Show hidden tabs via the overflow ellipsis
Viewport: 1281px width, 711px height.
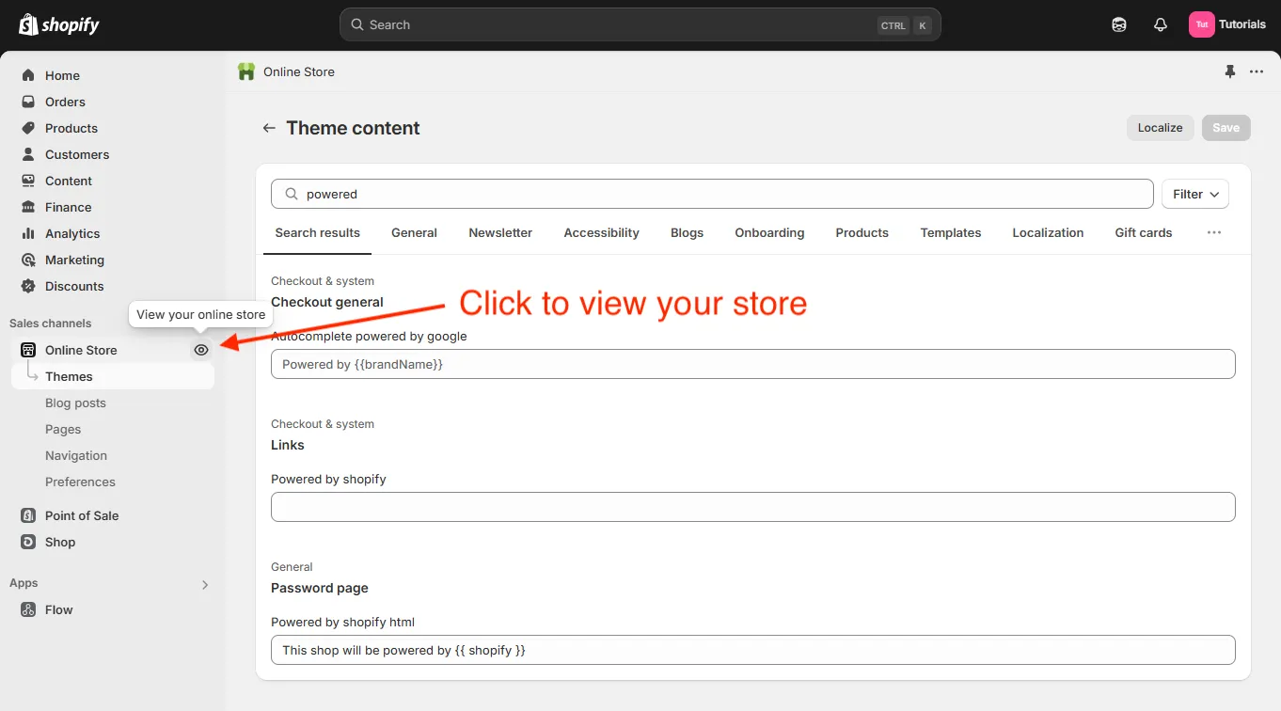pyautogui.click(x=1213, y=232)
